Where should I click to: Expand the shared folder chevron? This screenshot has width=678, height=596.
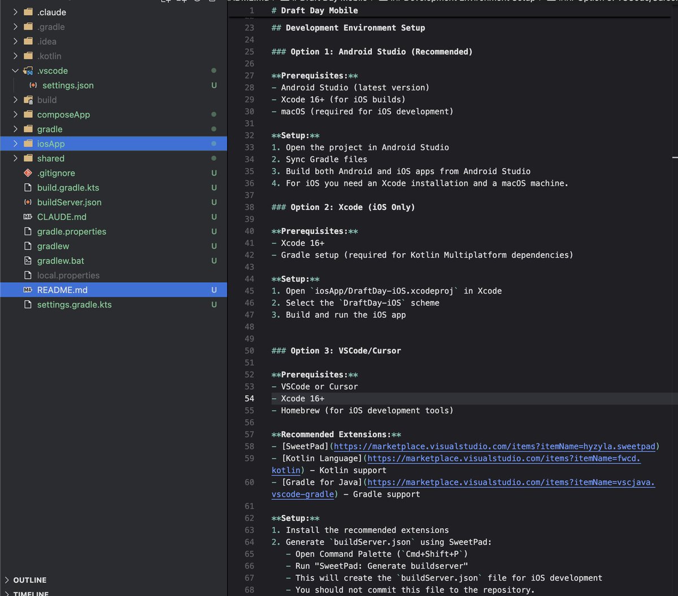[15, 158]
